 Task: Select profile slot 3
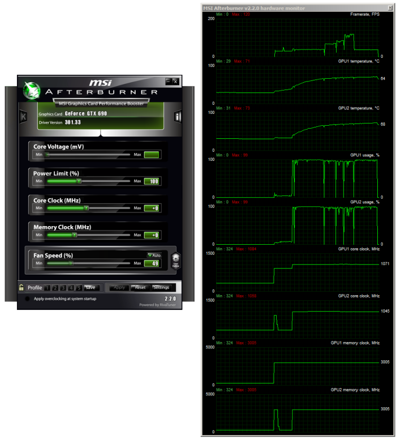[63, 288]
